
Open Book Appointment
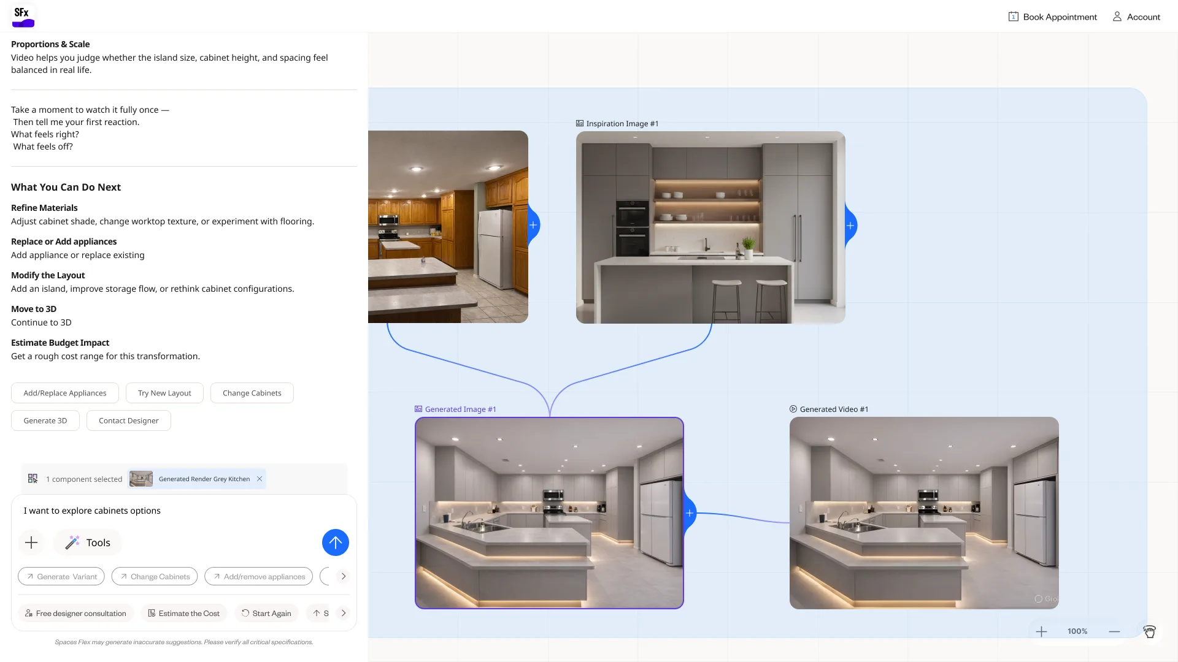tap(1053, 17)
